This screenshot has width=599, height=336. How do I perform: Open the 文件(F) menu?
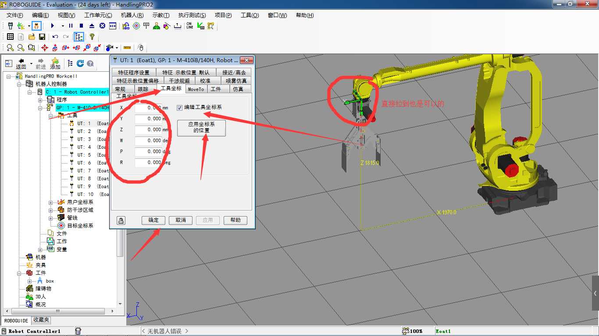15,15
